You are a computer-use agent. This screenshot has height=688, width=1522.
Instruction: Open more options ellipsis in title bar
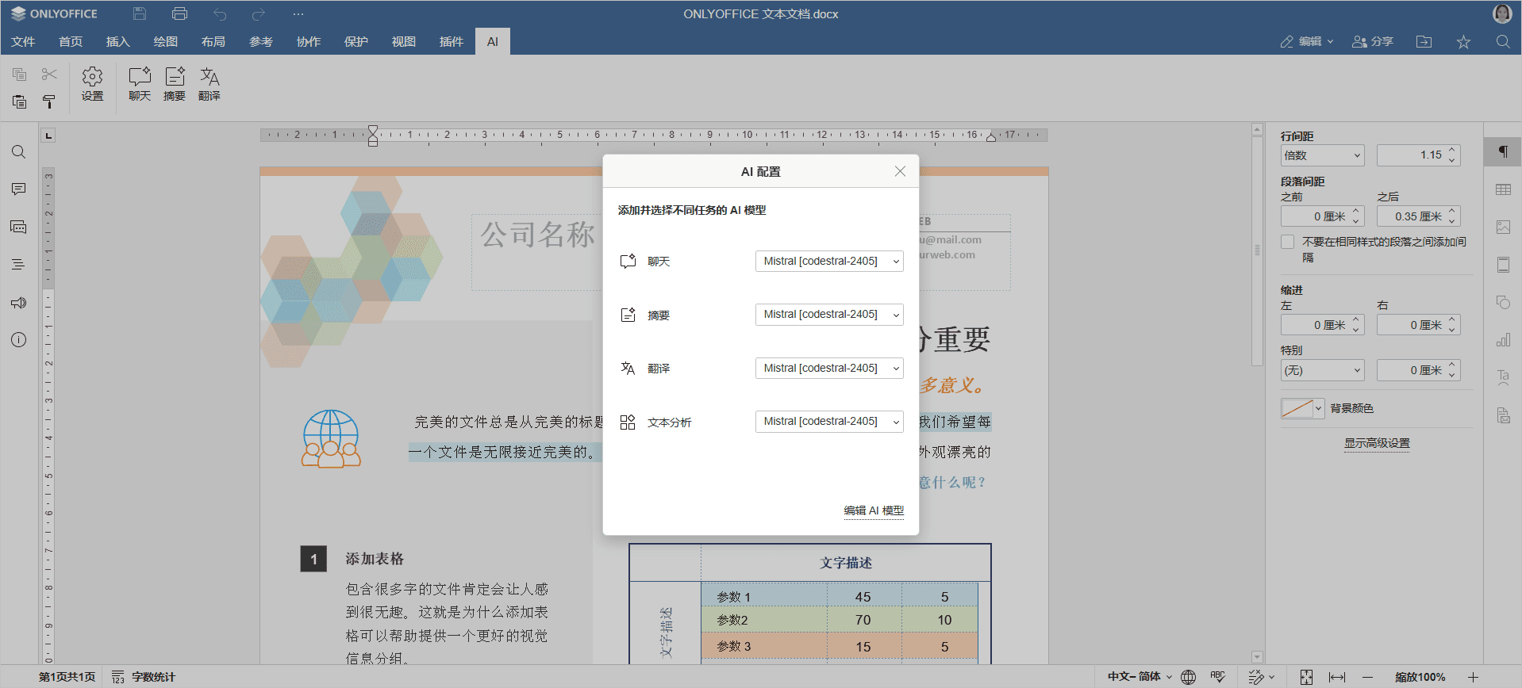click(298, 13)
